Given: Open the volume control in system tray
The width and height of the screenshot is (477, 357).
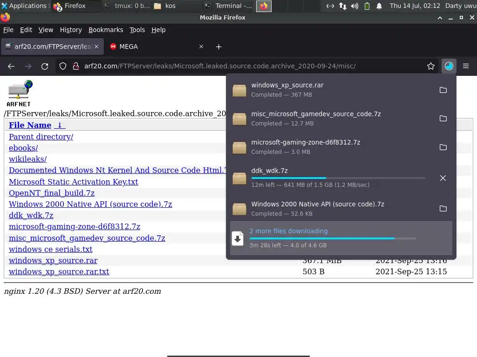Looking at the screenshot, I should (354, 6).
